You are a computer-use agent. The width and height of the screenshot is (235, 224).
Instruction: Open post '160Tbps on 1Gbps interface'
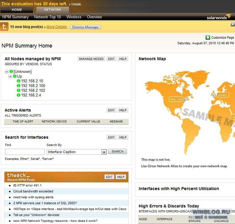70,209
